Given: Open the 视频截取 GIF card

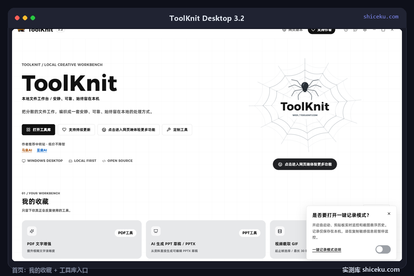Looking at the screenshot, I should click(x=288, y=239).
